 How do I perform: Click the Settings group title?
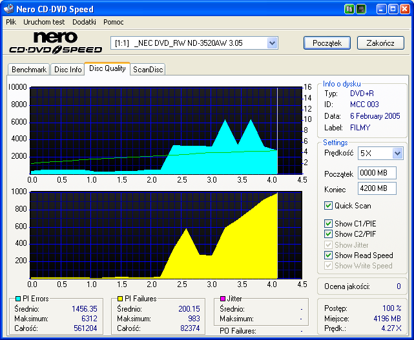[335, 143]
